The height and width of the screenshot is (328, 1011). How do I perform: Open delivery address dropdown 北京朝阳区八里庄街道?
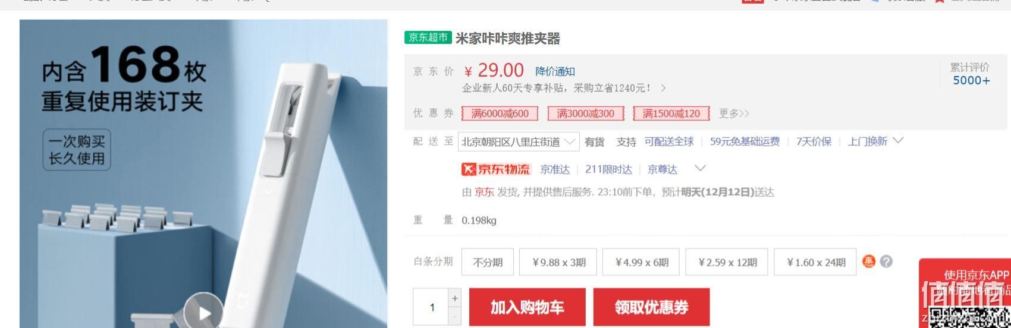tap(519, 142)
